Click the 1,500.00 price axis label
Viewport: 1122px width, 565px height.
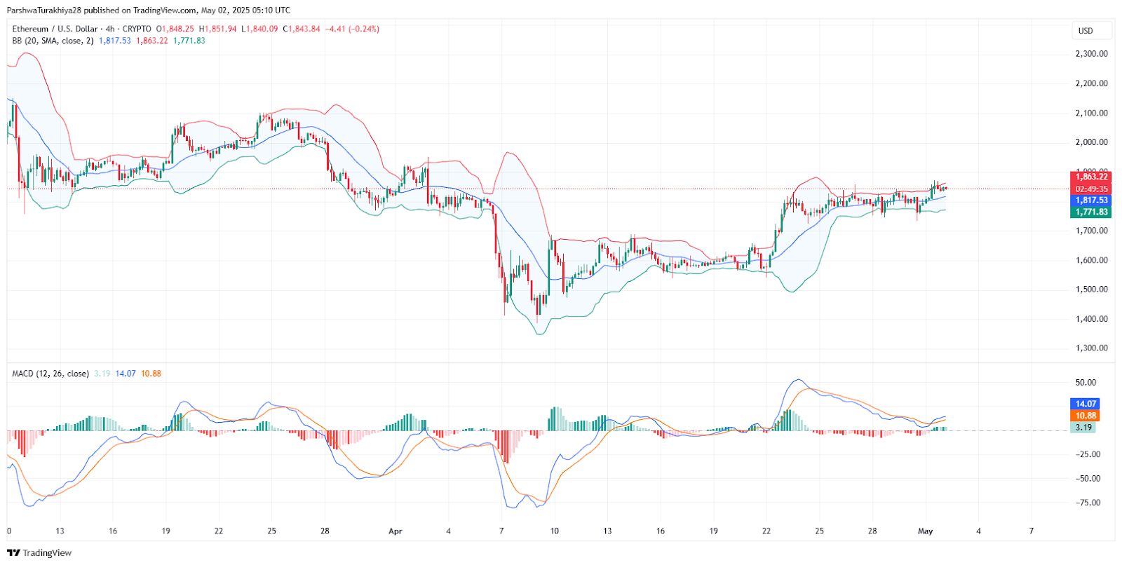coord(1092,290)
